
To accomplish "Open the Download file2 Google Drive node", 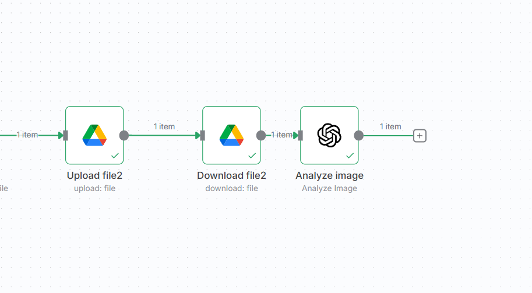I will click(231, 135).
